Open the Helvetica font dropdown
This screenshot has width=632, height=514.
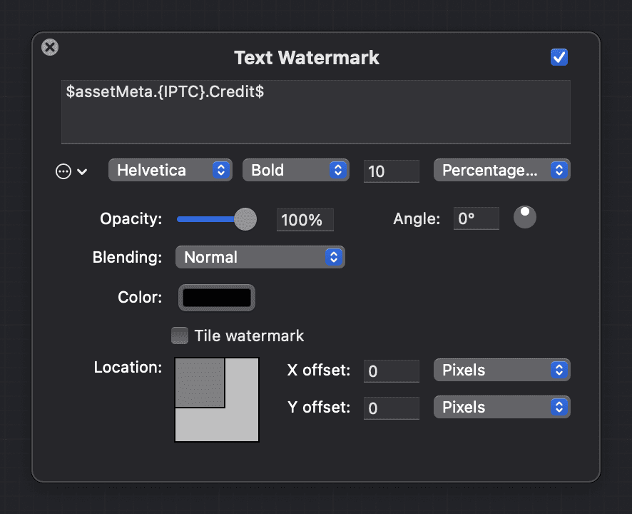pos(170,171)
